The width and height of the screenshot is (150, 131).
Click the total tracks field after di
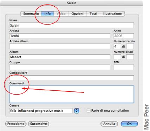point(130,46)
